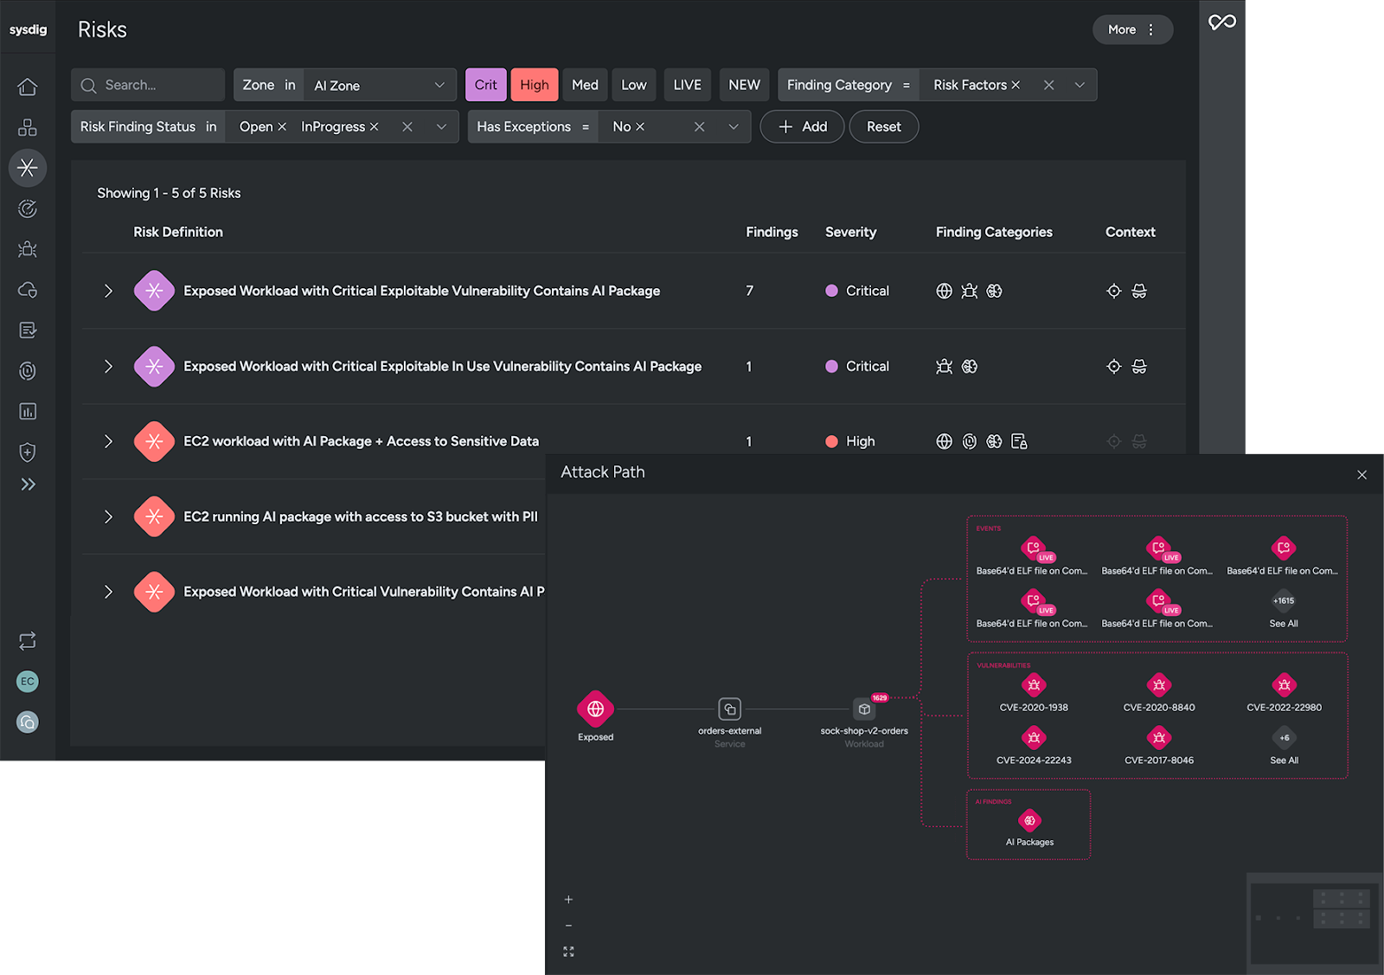
Task: Select the Risks asterisk sidebar icon
Action: (x=28, y=168)
